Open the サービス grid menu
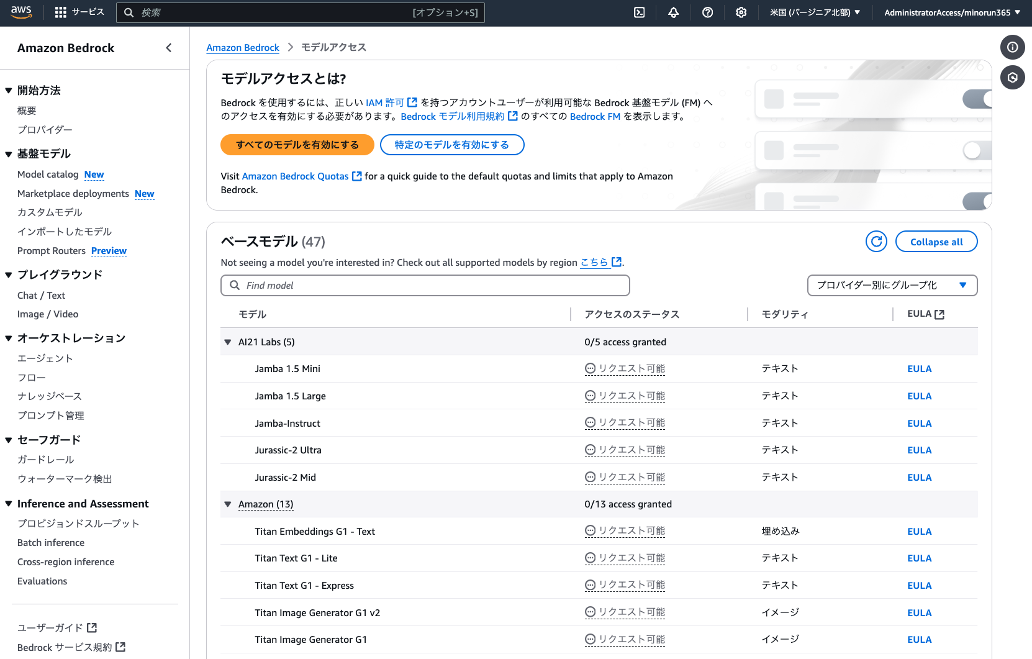This screenshot has width=1032, height=659. pyautogui.click(x=79, y=12)
